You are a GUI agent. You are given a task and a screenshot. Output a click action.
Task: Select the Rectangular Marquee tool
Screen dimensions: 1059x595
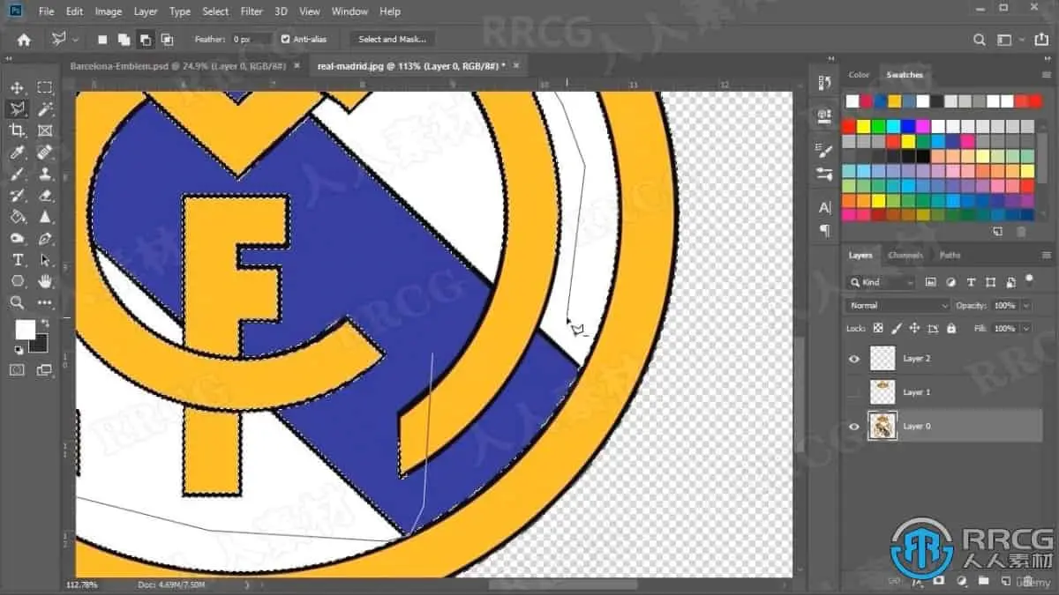tap(45, 88)
